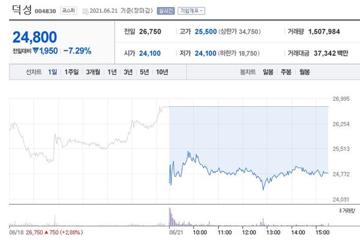Select the 1일 line chart tab
The image size is (360, 245).
click(x=53, y=72)
